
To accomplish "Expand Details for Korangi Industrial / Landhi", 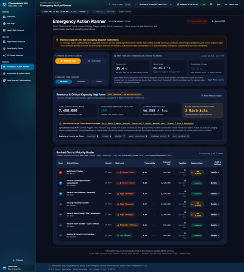I will pyautogui.click(x=215, y=204).
